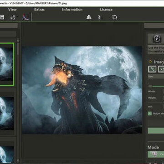Open the batch convert toolbar icon
The height and width of the screenshot is (164, 164).
(13, 17)
